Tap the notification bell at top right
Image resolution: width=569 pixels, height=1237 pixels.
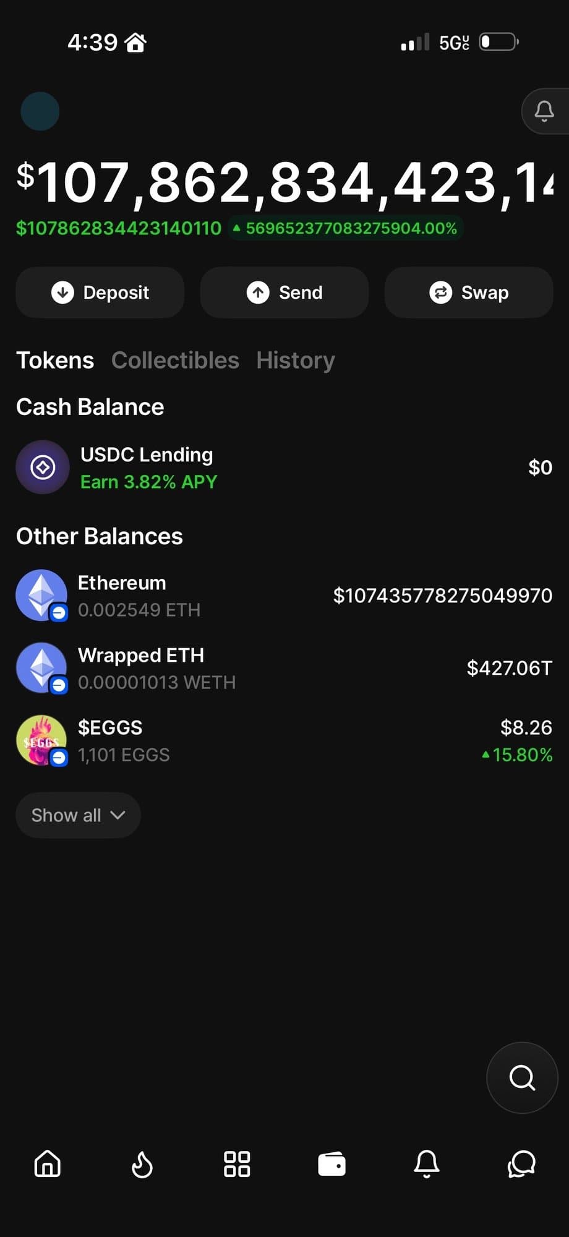[x=544, y=111]
